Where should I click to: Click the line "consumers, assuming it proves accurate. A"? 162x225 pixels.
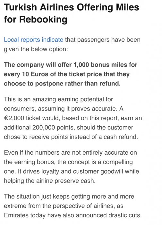point(64,109)
